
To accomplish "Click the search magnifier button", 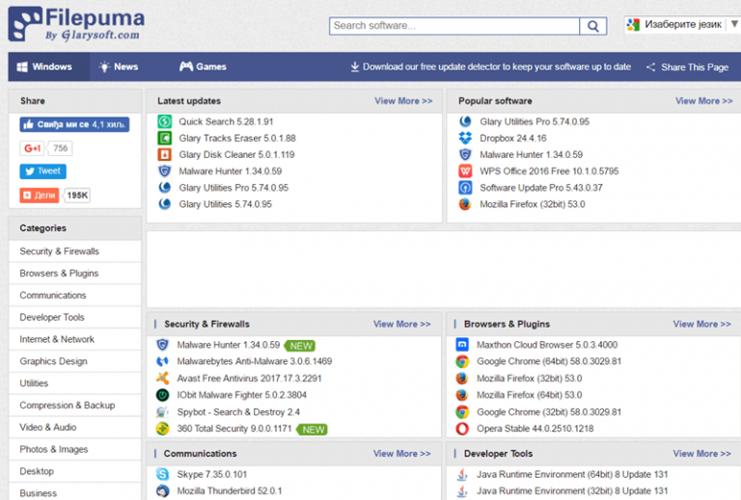I will point(593,26).
